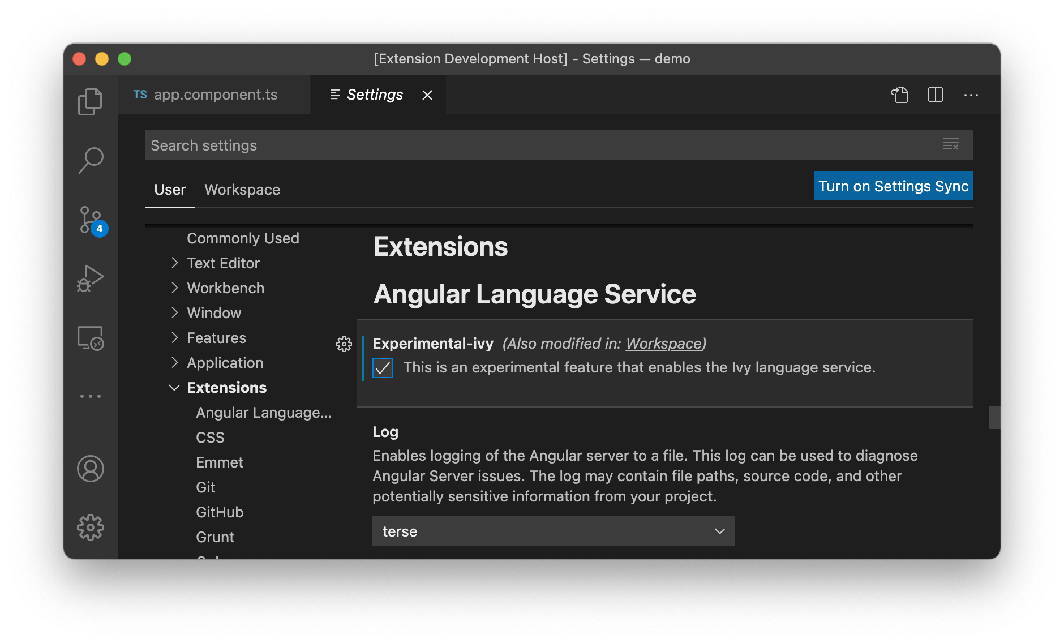The width and height of the screenshot is (1064, 643).
Task: Click Turn on Settings Sync button
Action: [x=893, y=186]
